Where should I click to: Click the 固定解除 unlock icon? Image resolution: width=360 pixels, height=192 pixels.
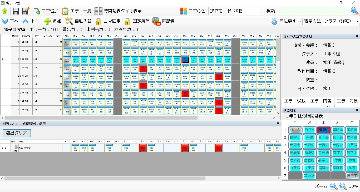[x=127, y=21]
